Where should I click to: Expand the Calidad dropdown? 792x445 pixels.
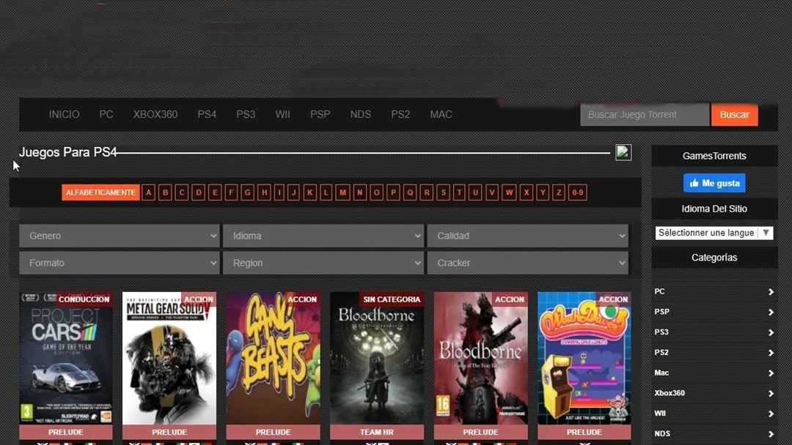pyautogui.click(x=528, y=236)
